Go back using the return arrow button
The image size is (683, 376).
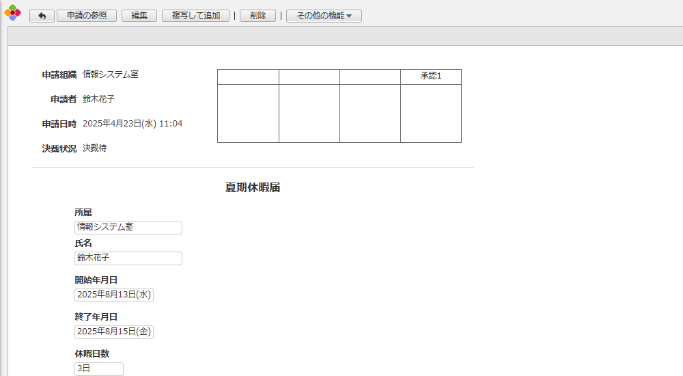42,16
